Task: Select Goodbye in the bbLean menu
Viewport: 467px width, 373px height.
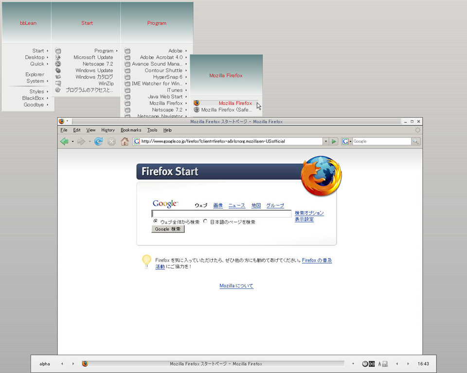Action: 36,104
